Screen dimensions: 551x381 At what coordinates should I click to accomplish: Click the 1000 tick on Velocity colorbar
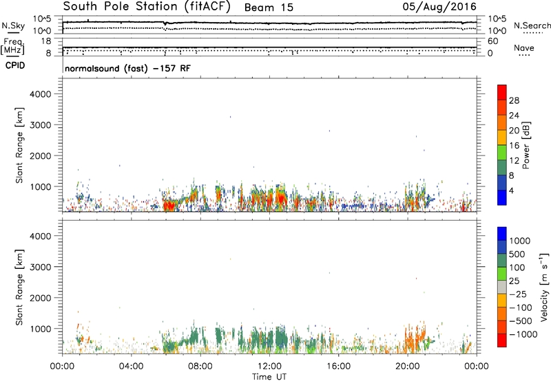(x=520, y=241)
